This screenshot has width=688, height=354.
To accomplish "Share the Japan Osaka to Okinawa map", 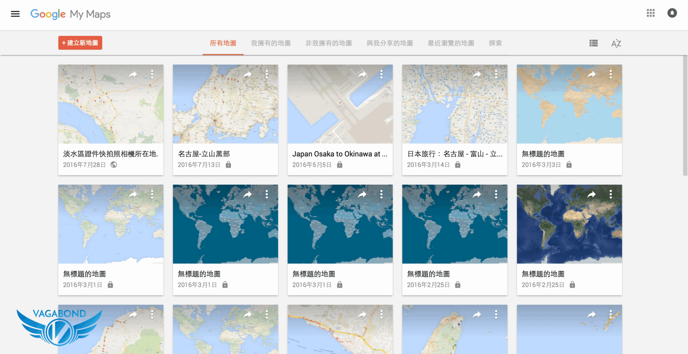I will pyautogui.click(x=362, y=74).
